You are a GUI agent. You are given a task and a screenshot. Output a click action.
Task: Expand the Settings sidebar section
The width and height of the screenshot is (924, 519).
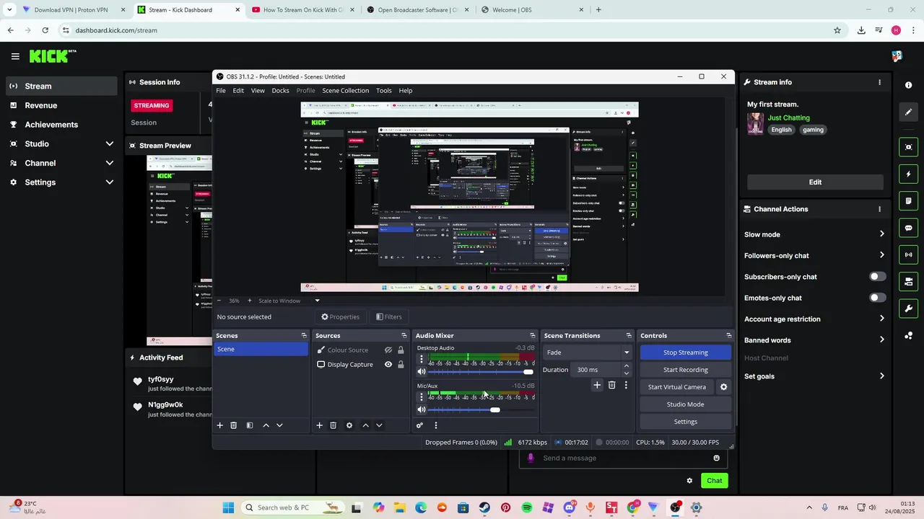coord(110,182)
